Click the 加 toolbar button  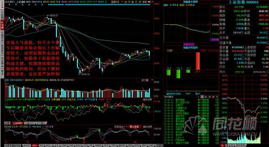(126, 2)
